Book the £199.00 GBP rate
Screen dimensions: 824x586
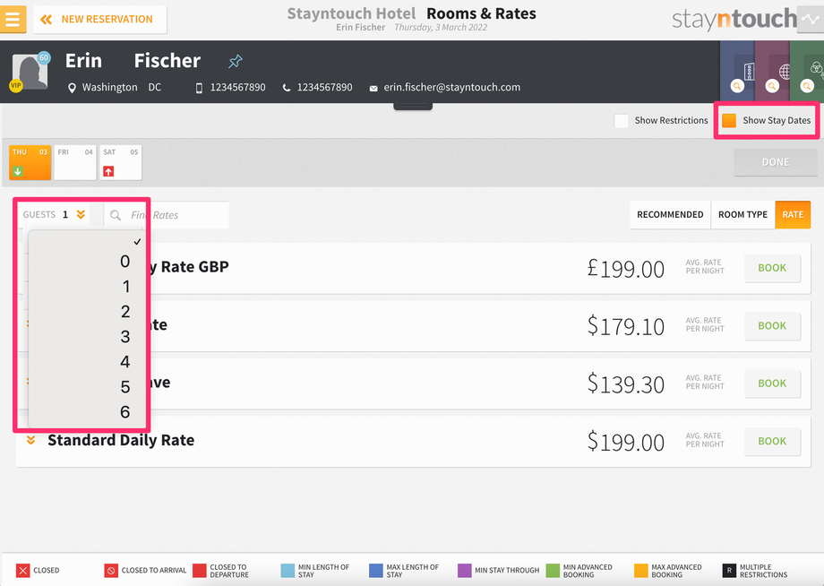click(x=772, y=268)
